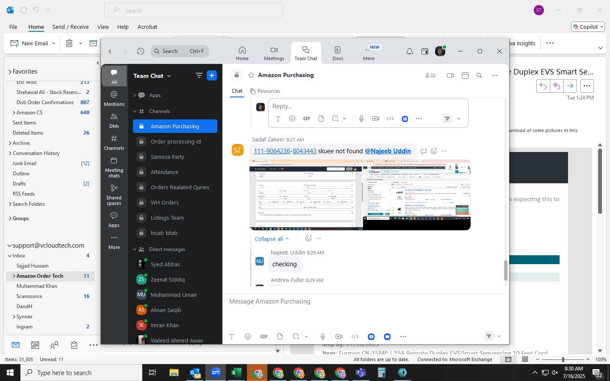The image size is (610, 381).
Task: Open File Explorer from the taskbar
Action: pos(174,373)
